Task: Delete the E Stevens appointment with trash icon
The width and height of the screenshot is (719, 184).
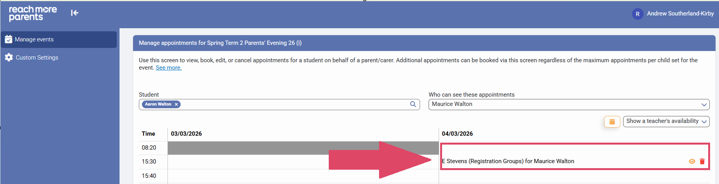Action: (702, 162)
